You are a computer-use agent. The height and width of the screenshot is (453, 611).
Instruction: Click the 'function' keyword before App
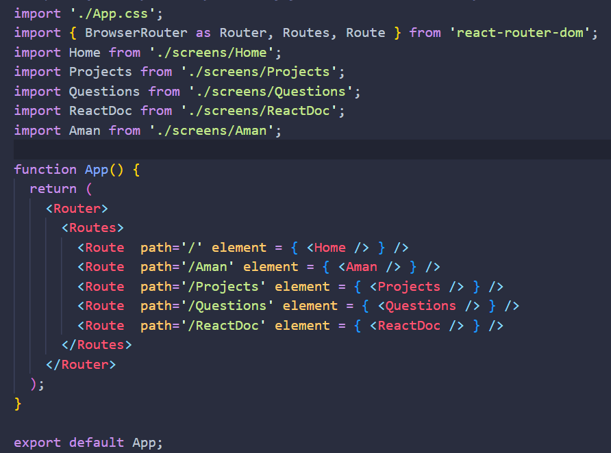(x=45, y=170)
